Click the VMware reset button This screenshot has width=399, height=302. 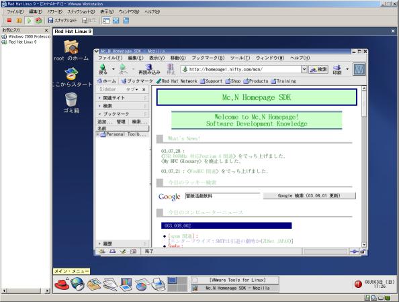(x=38, y=20)
